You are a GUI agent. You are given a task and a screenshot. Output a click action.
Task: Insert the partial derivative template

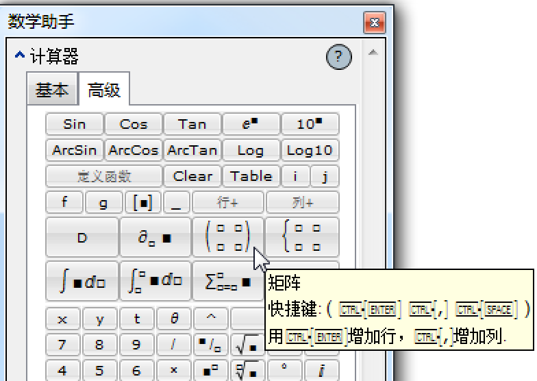click(155, 237)
